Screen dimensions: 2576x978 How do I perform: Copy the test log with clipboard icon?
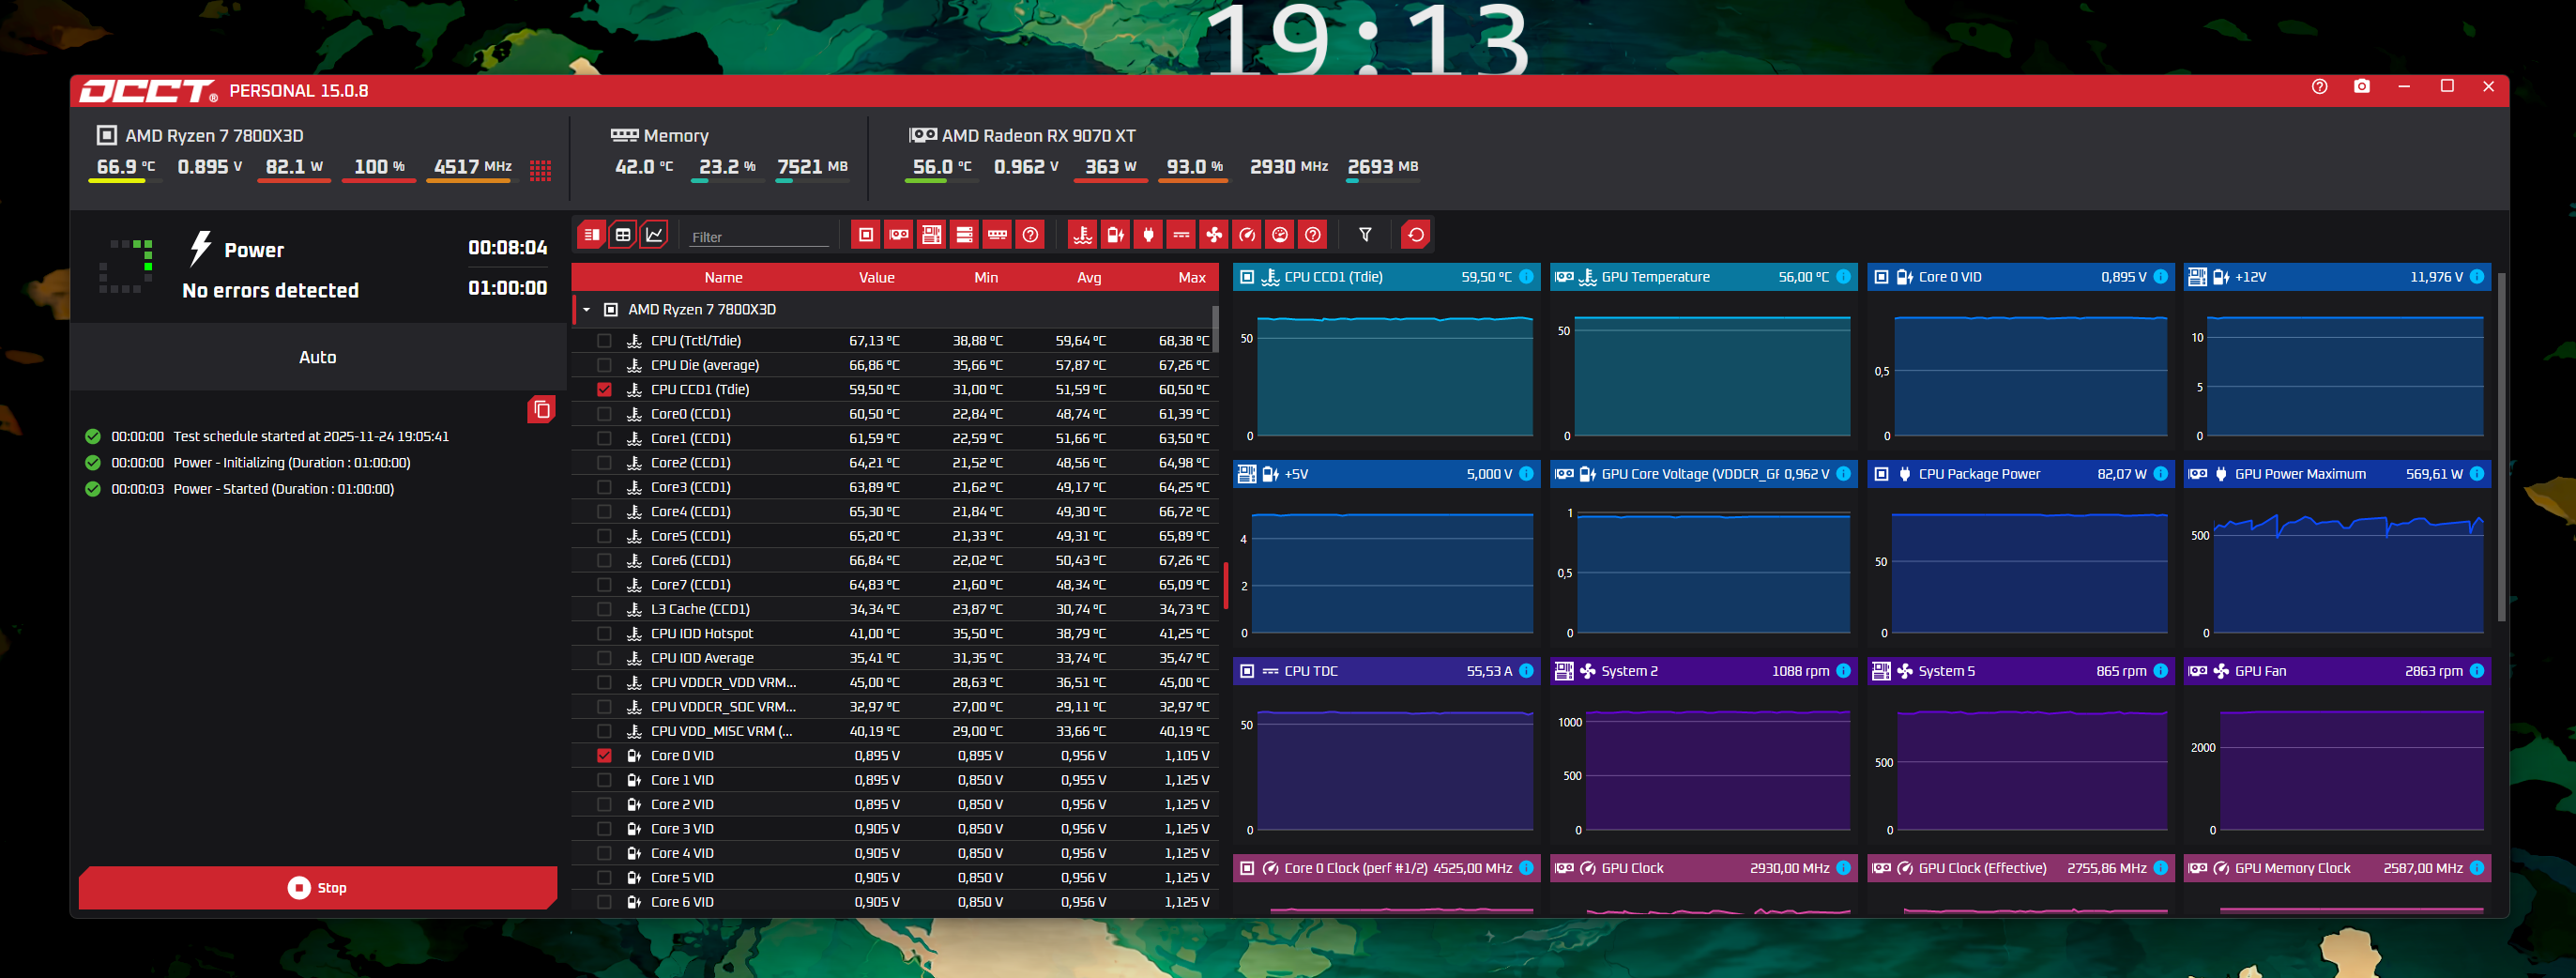coord(541,409)
